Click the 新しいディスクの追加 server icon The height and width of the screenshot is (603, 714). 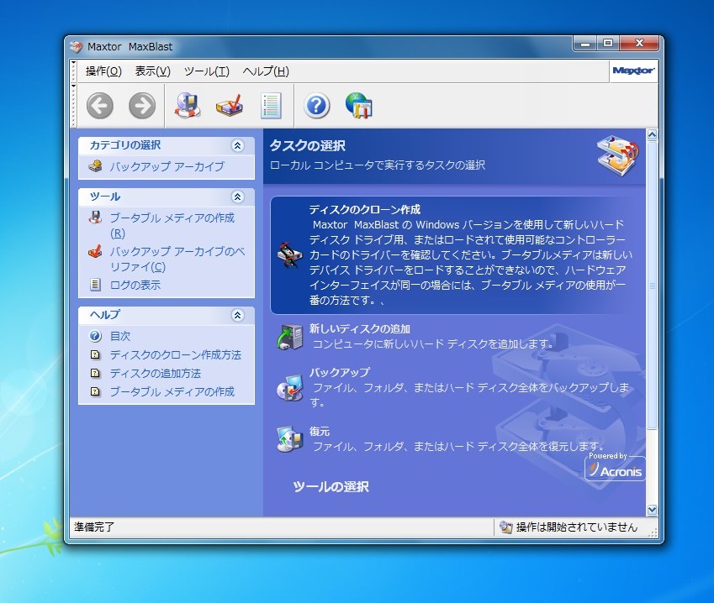(289, 337)
